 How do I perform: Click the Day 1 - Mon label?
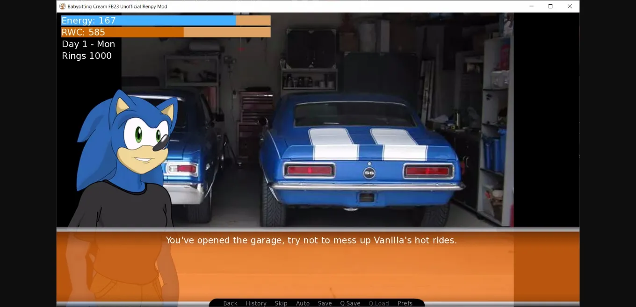tap(88, 44)
